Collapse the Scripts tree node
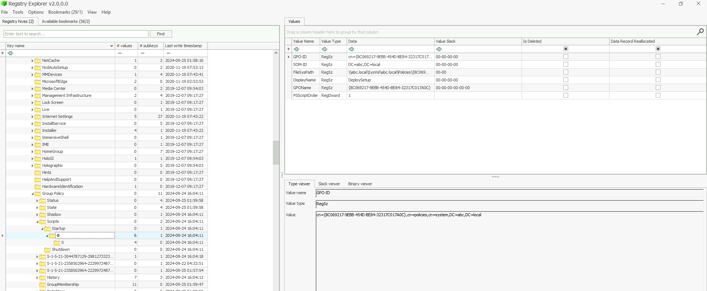The image size is (707, 291). [37, 222]
